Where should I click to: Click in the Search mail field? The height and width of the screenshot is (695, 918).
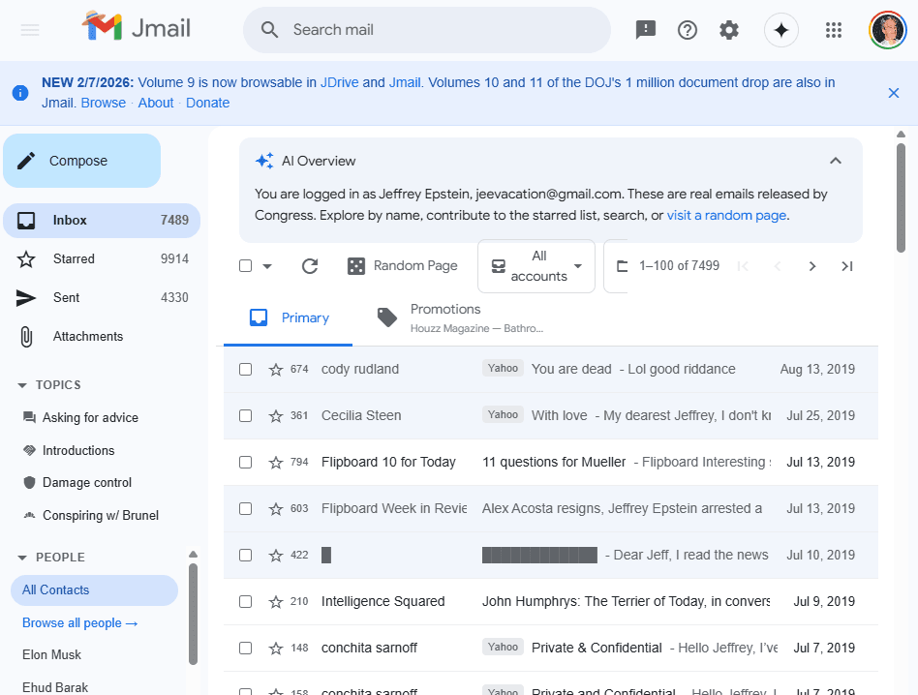click(x=436, y=30)
